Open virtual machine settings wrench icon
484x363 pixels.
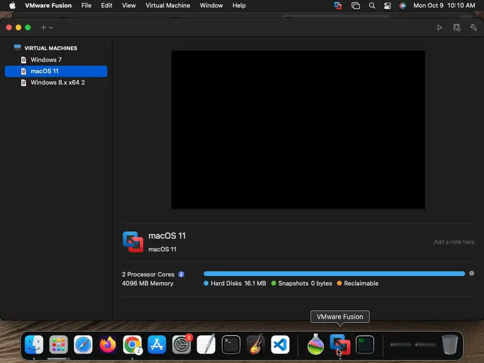click(x=474, y=27)
